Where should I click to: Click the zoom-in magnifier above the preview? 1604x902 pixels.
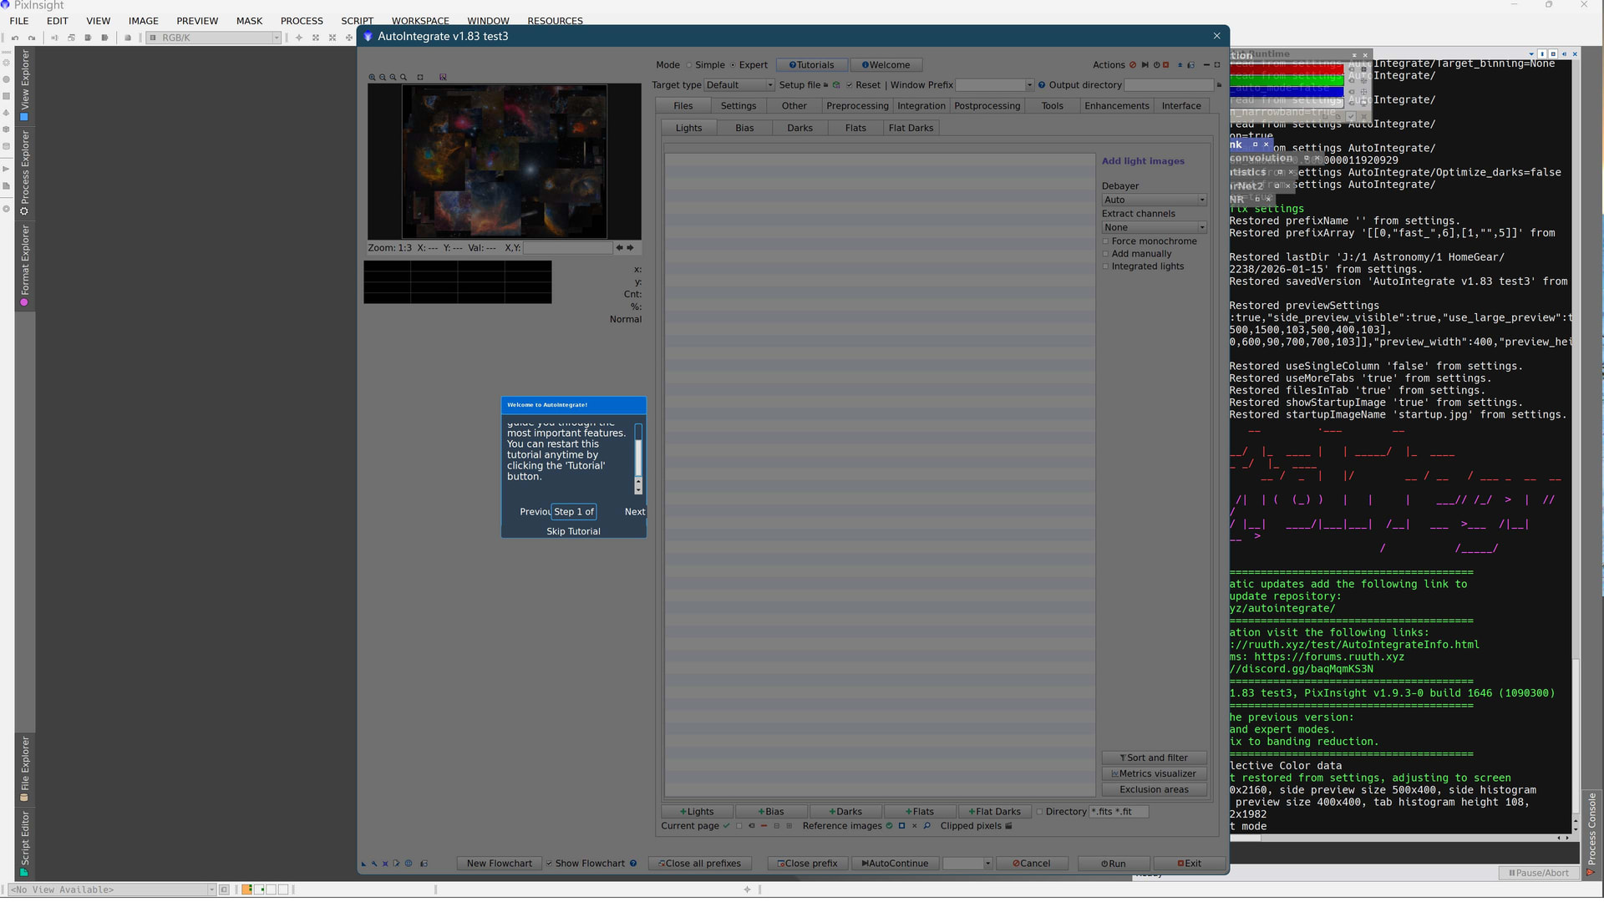(373, 77)
